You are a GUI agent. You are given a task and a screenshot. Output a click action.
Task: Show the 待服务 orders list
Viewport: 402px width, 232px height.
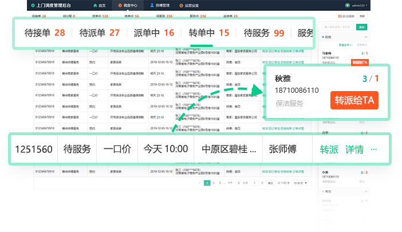(264, 33)
